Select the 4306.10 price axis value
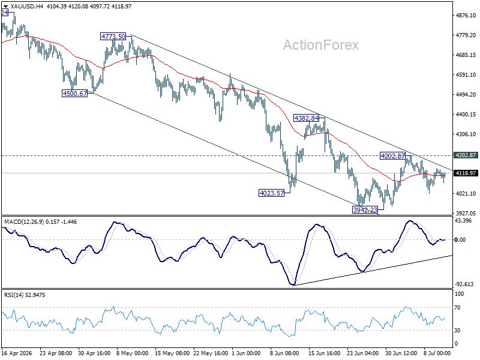480x360 pixels. point(466,134)
